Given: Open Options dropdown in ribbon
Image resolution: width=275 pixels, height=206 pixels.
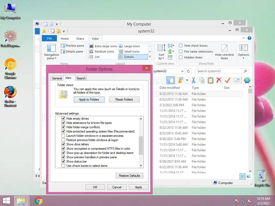Looking at the screenshot, I should pos(243,56).
